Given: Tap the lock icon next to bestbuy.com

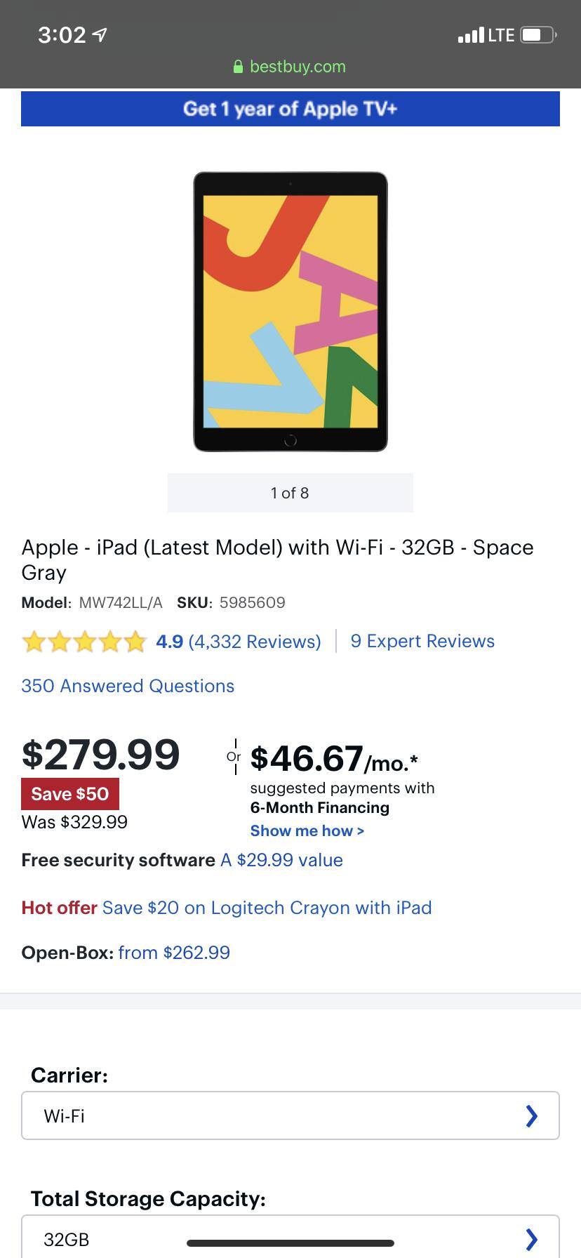Looking at the screenshot, I should pyautogui.click(x=239, y=67).
